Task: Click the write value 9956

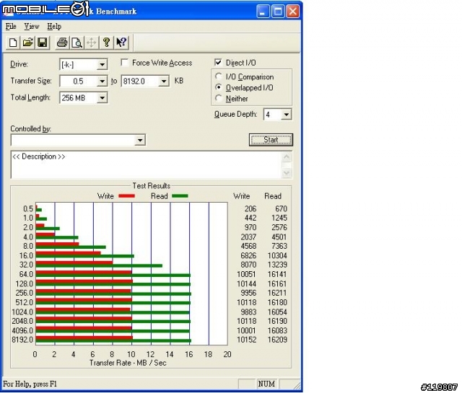Action: (x=248, y=293)
